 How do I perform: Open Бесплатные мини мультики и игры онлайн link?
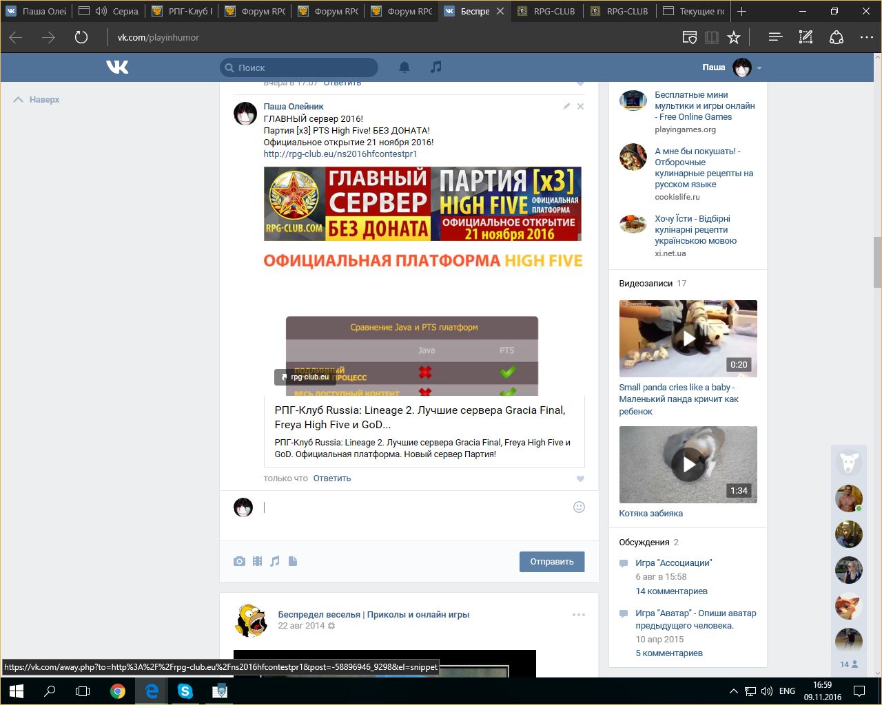click(x=705, y=106)
